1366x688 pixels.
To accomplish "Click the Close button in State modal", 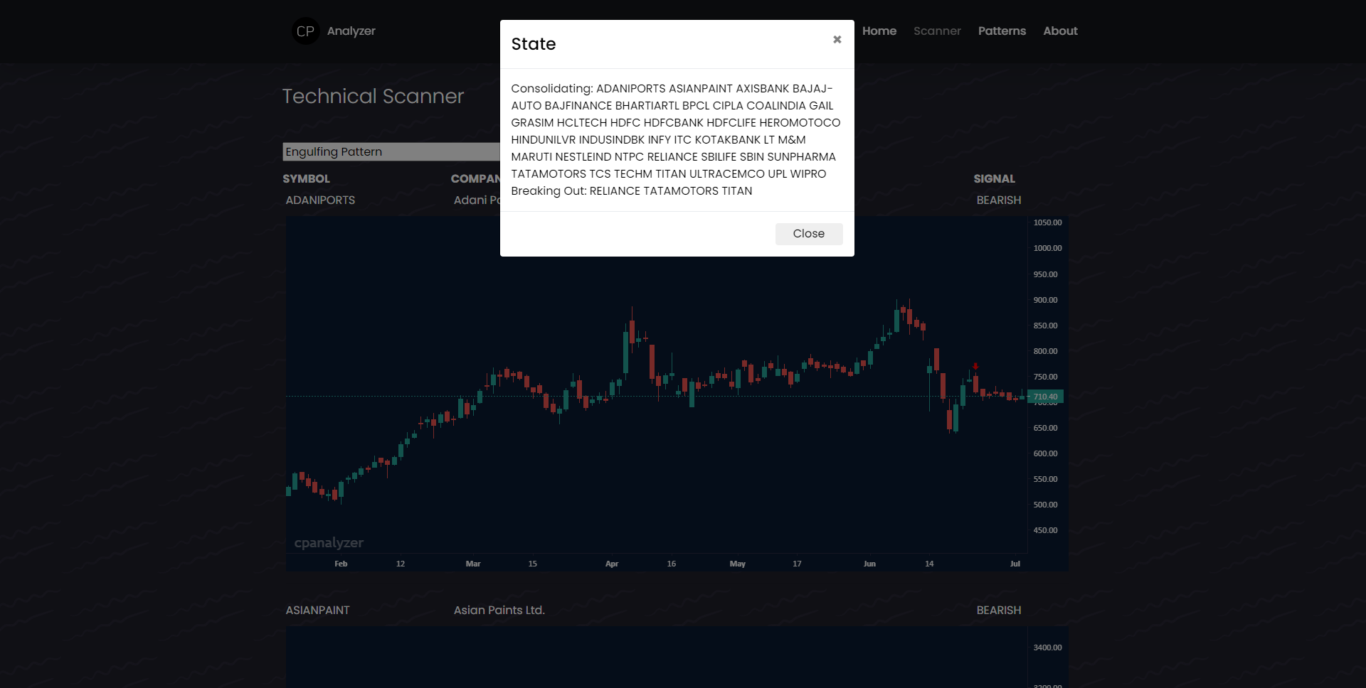I will point(809,234).
